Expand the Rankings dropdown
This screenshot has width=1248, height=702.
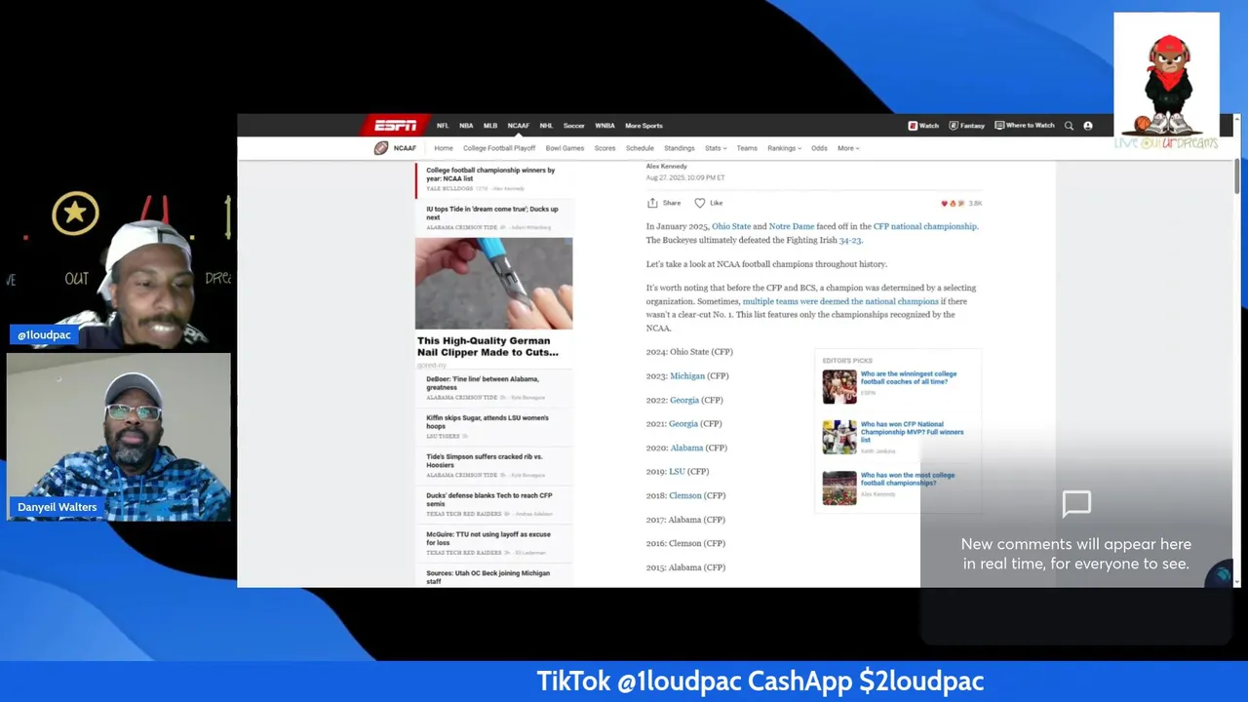(784, 148)
